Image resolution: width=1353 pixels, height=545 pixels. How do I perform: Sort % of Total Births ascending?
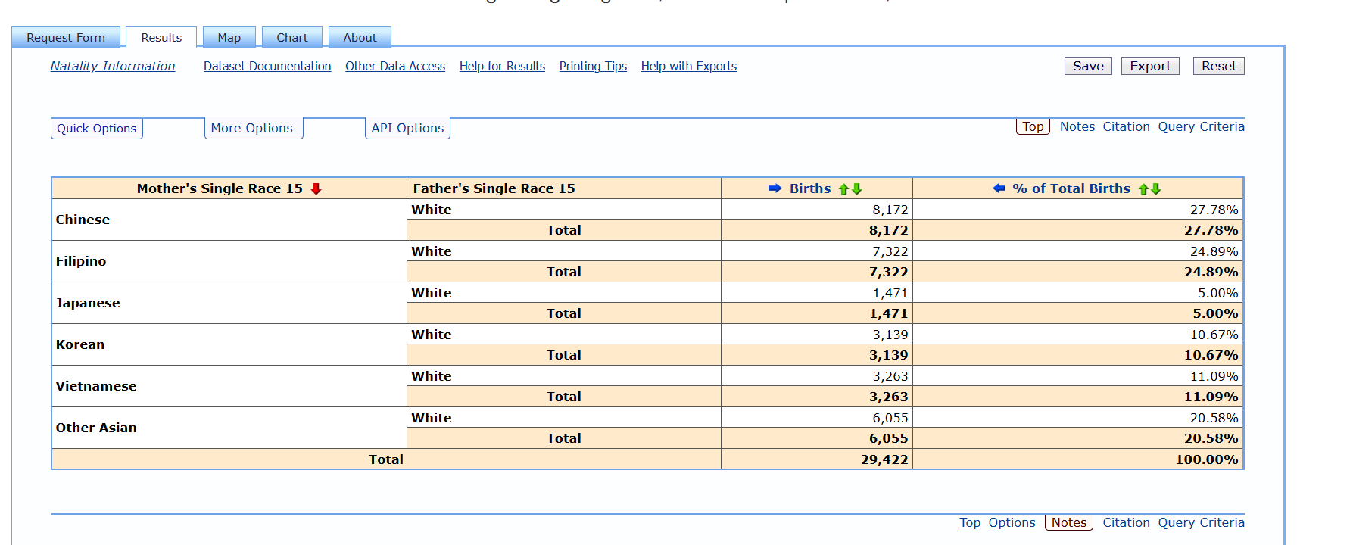1143,189
